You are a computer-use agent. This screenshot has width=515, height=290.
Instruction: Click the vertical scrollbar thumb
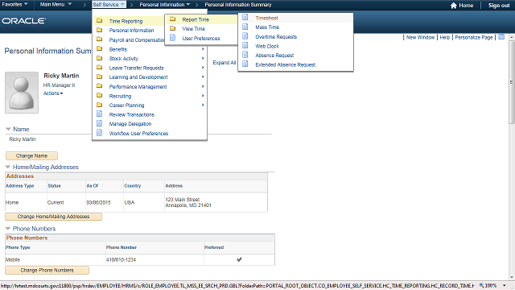[512, 82]
